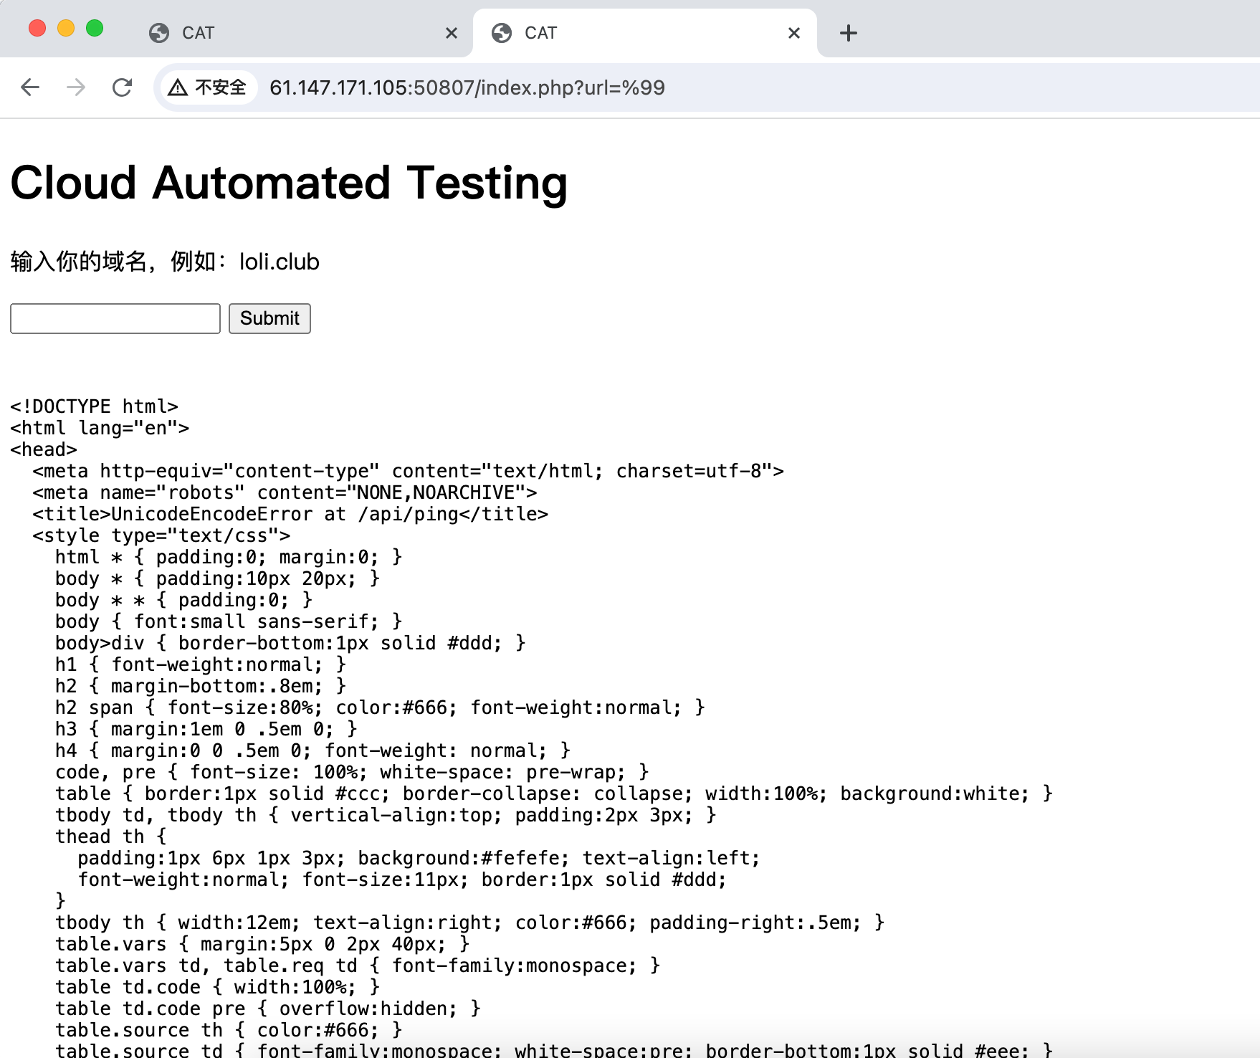1260x1058 pixels.
Task: Open a new browser tab with the plus icon
Action: click(848, 32)
